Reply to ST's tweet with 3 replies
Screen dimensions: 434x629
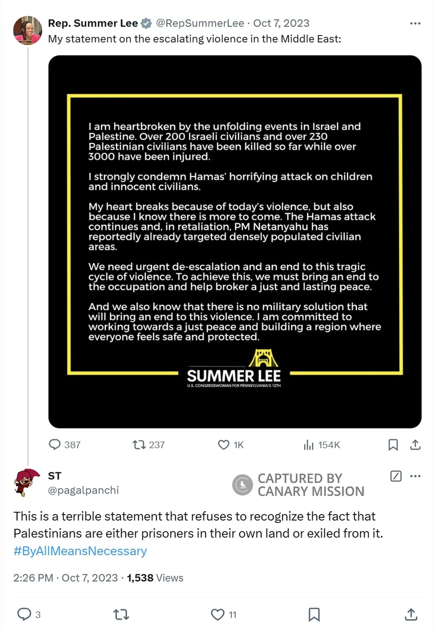tap(29, 614)
